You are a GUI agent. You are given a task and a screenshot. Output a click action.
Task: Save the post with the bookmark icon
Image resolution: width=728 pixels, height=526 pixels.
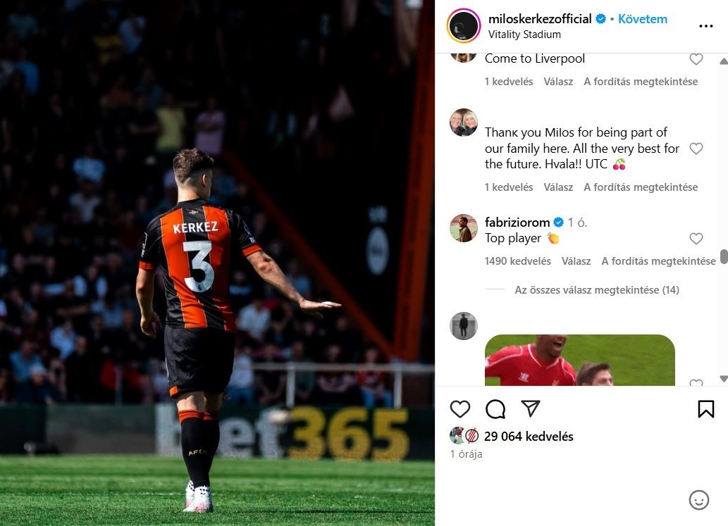[x=705, y=409]
